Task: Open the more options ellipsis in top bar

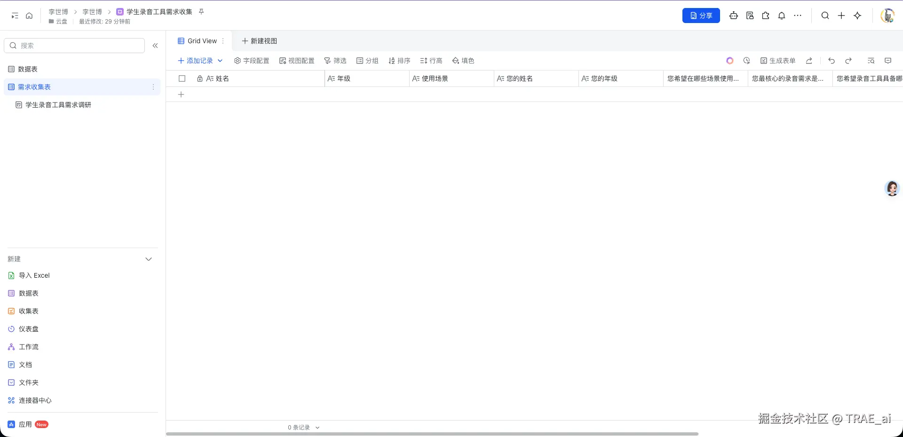Action: (798, 16)
